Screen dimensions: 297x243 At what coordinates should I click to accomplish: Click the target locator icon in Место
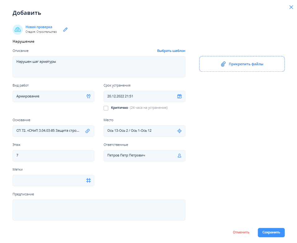[179, 131]
